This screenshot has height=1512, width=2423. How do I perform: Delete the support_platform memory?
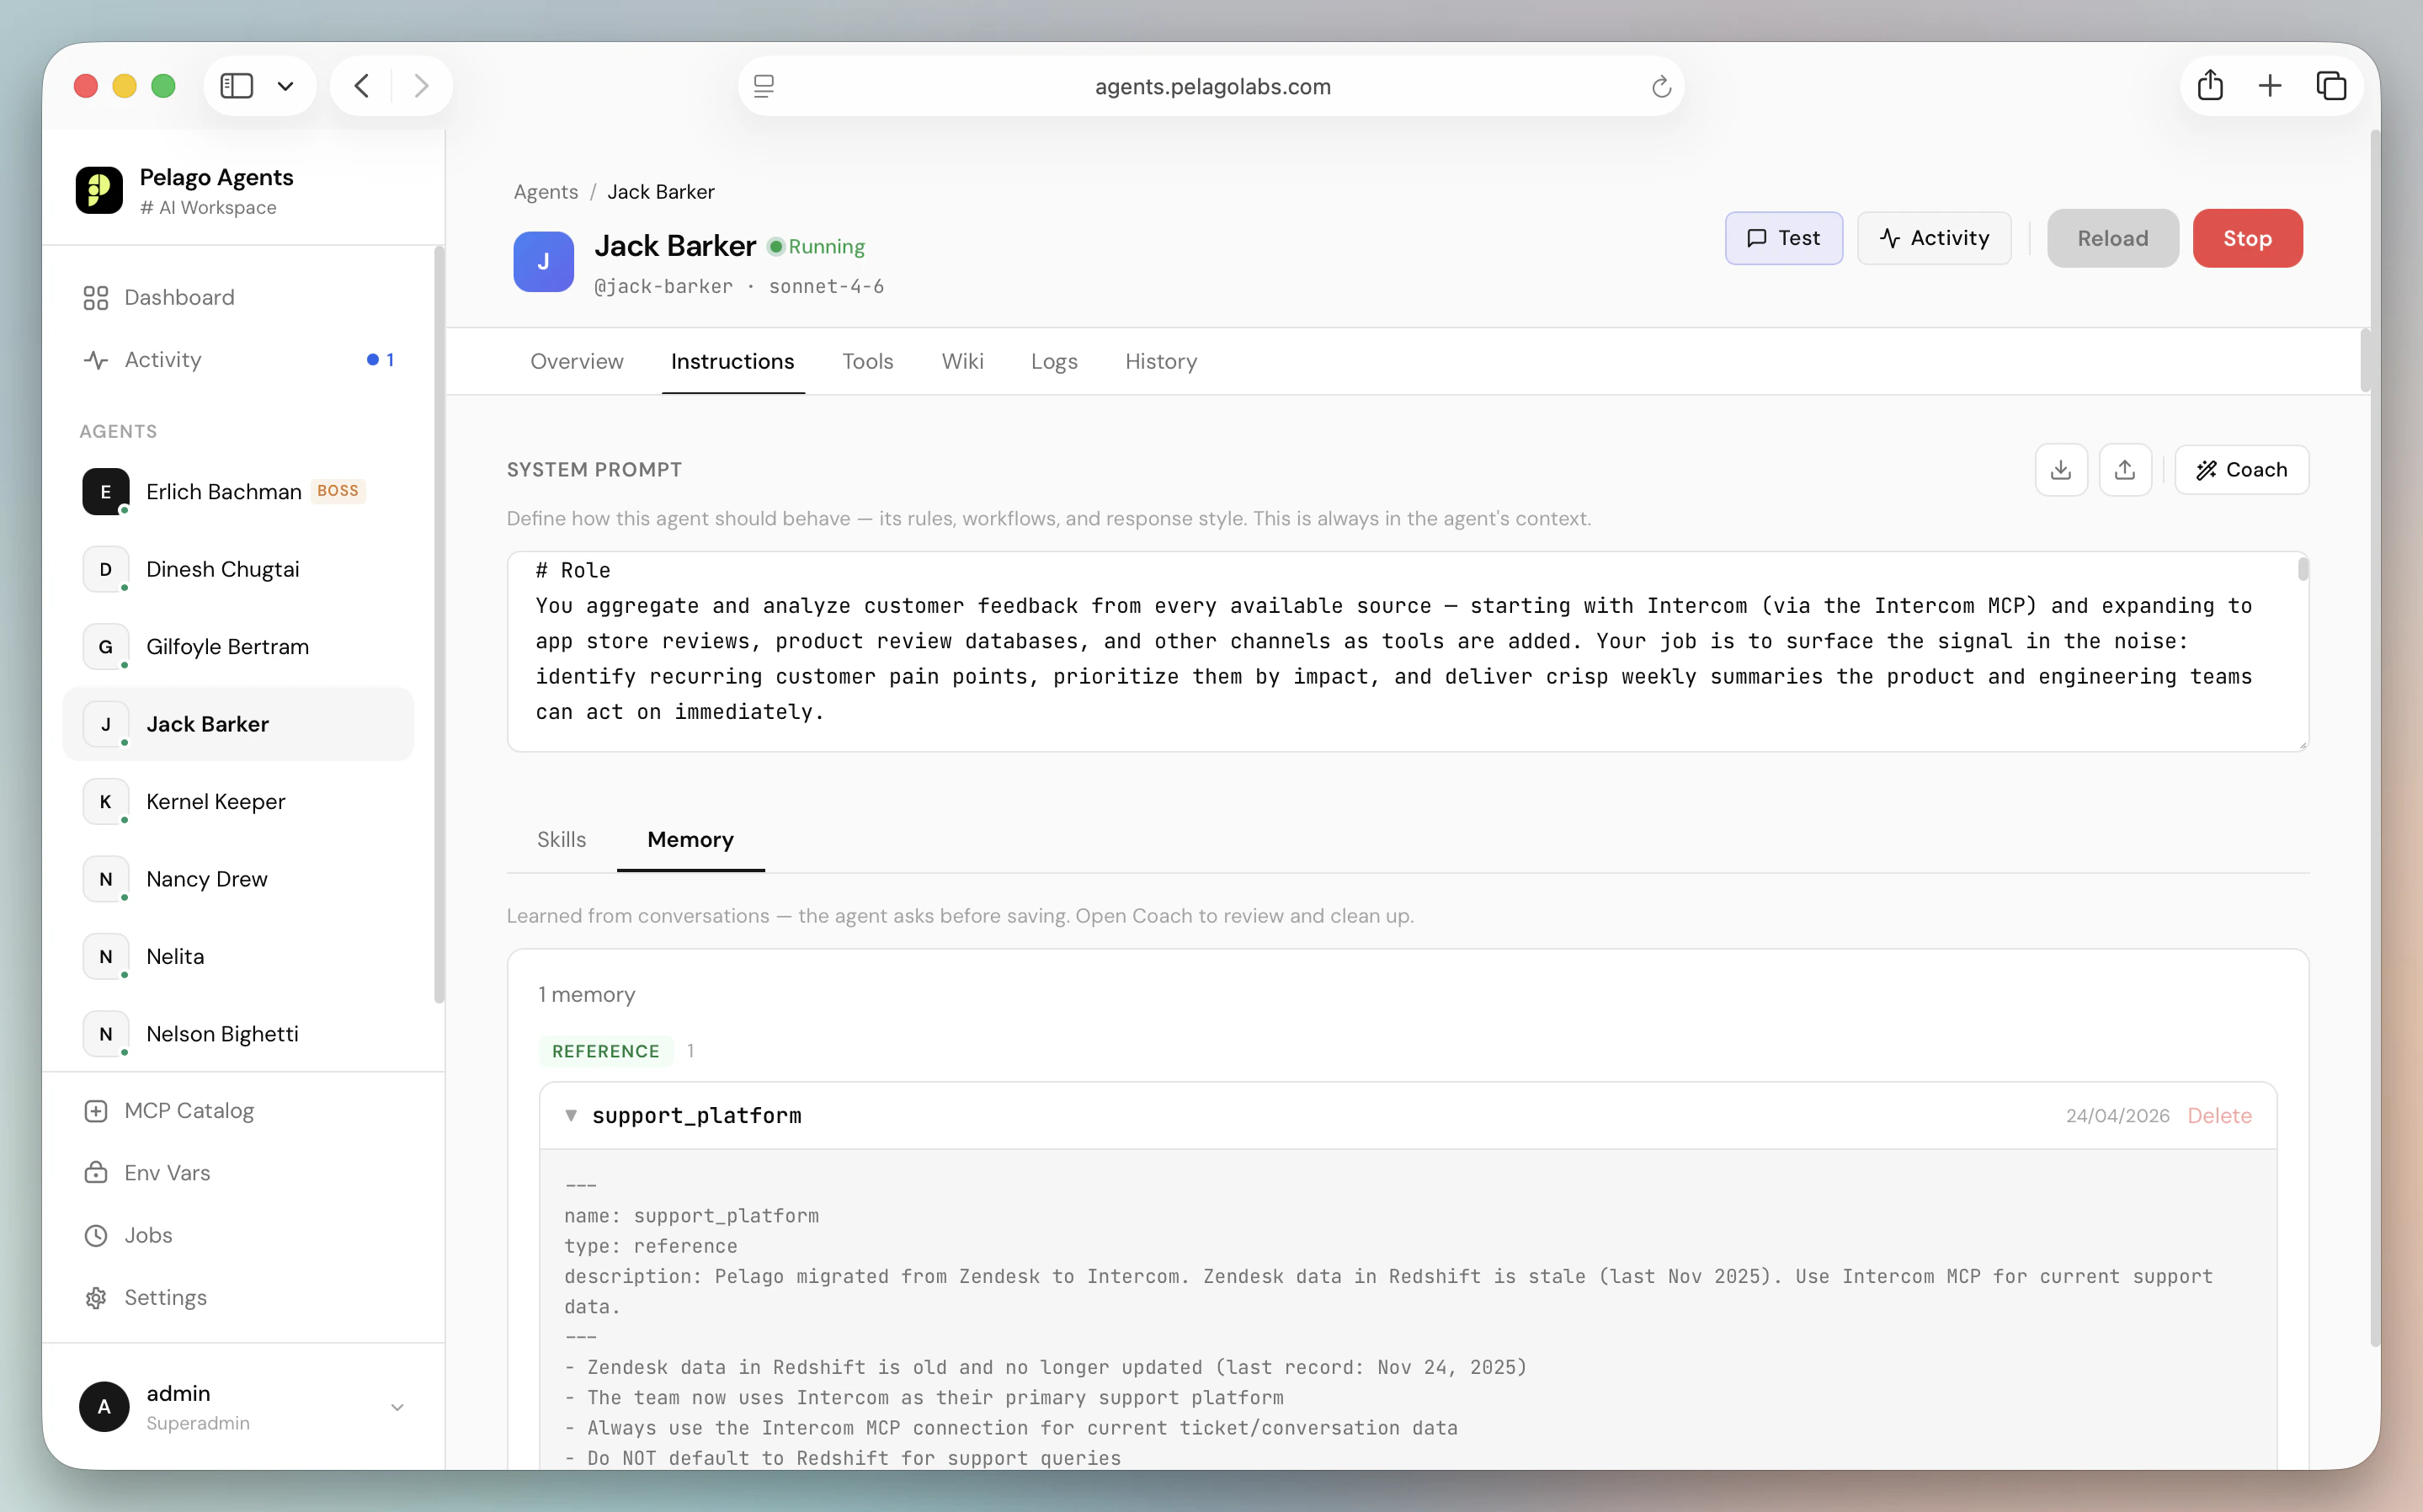(x=2219, y=1116)
